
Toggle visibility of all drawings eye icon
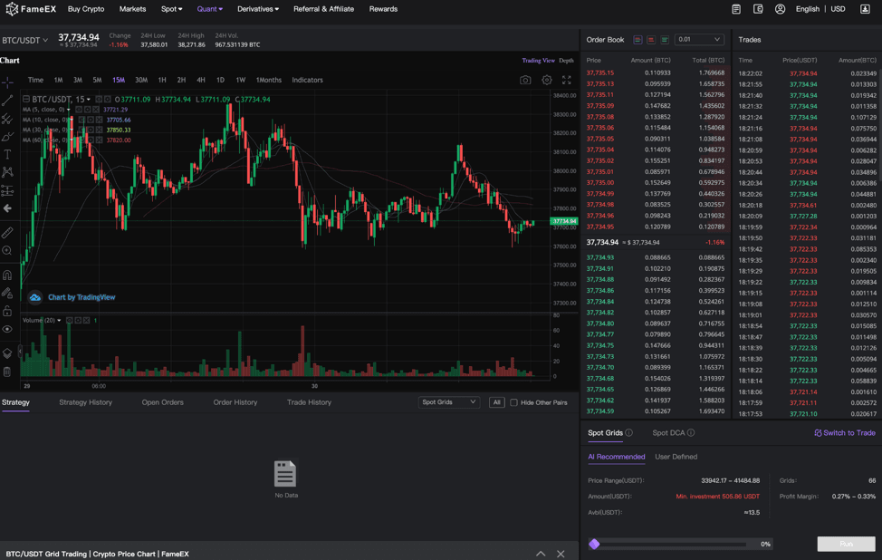tap(7, 330)
